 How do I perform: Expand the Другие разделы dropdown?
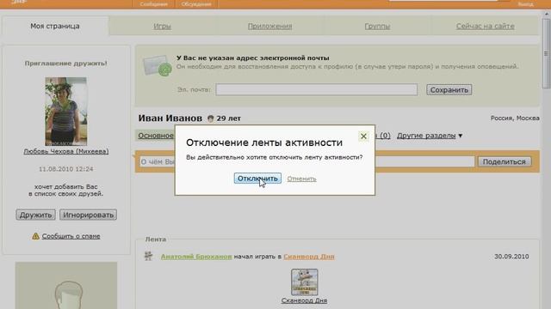tap(430, 136)
